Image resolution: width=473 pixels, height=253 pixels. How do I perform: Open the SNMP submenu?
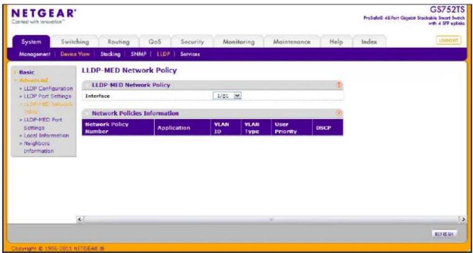(x=139, y=54)
